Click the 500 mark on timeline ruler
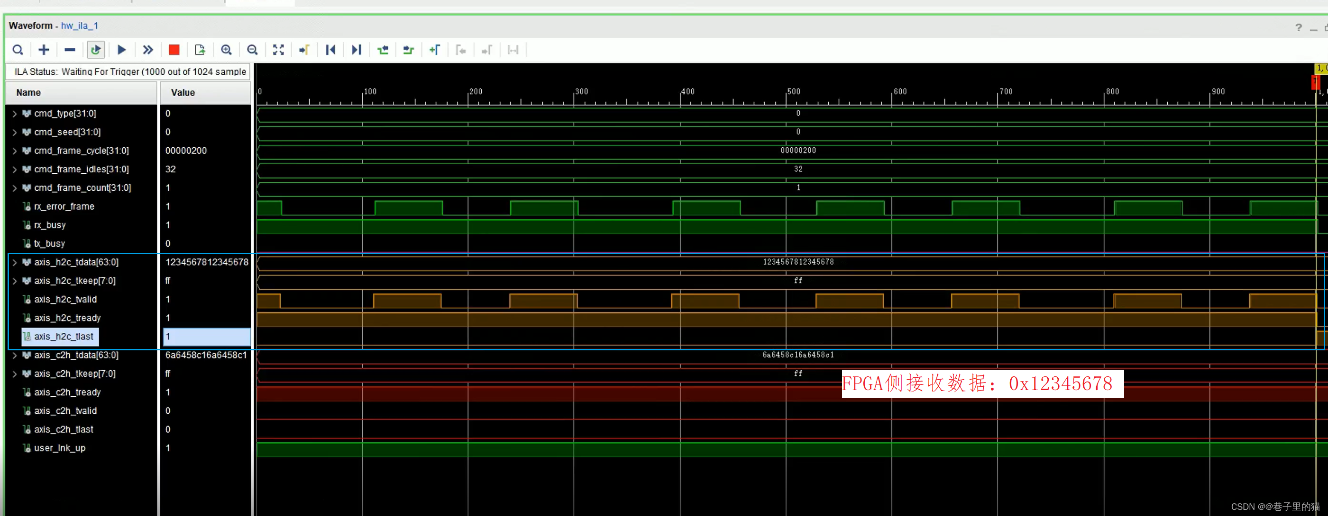The height and width of the screenshot is (516, 1328). pos(793,92)
